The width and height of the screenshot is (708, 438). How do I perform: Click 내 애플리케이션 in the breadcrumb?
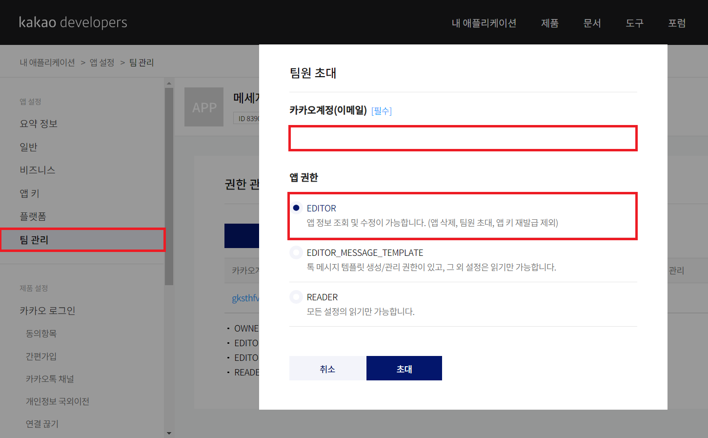point(47,63)
